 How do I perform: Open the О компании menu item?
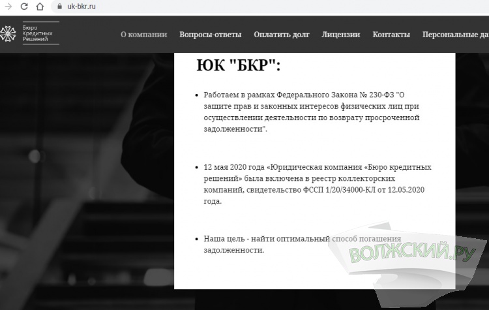[x=144, y=35]
